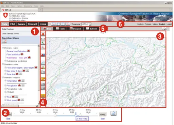Image resolution: width=174 pixels, height=125 pixels.
Task: Select the zoom-out magnifier tool
Action: tap(43, 47)
